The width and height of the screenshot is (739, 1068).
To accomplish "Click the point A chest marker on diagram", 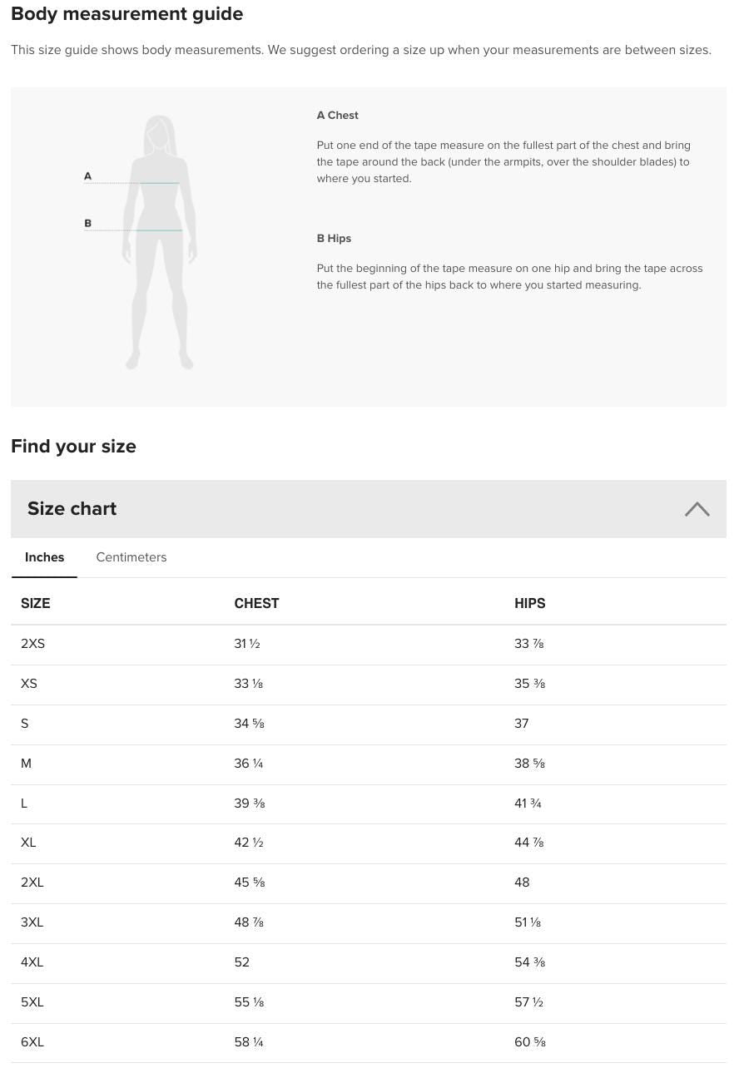I will (x=87, y=176).
